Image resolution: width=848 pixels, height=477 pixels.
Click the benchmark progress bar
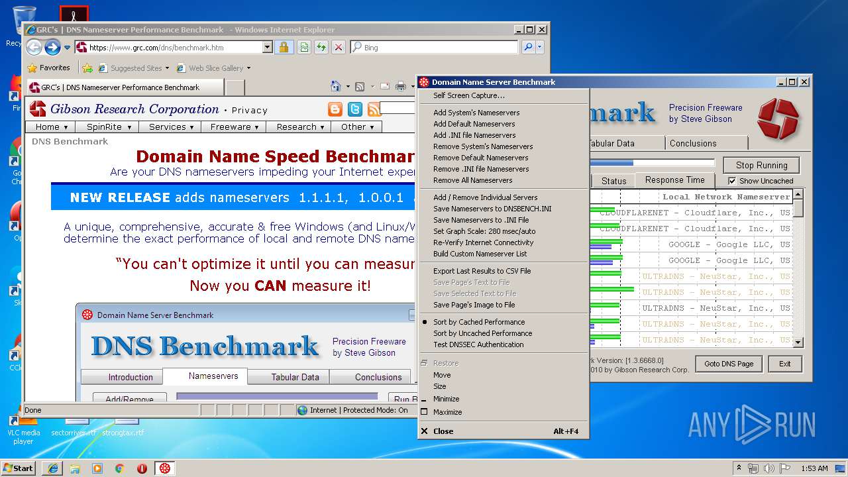click(x=652, y=163)
